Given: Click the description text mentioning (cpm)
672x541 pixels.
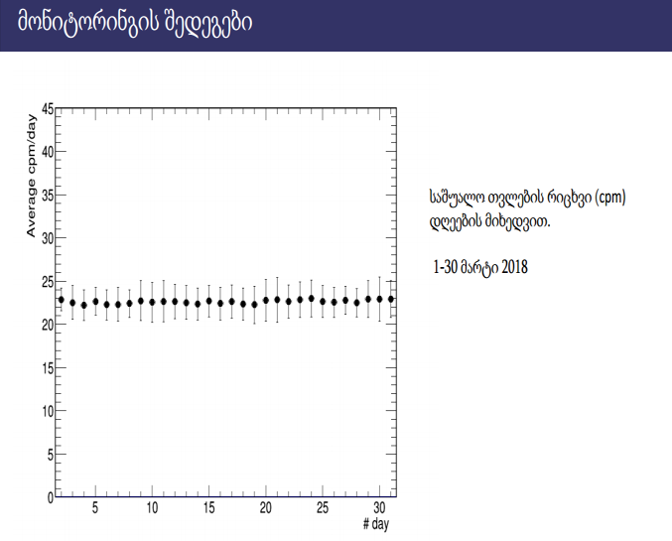Looking at the screenshot, I should tap(527, 199).
